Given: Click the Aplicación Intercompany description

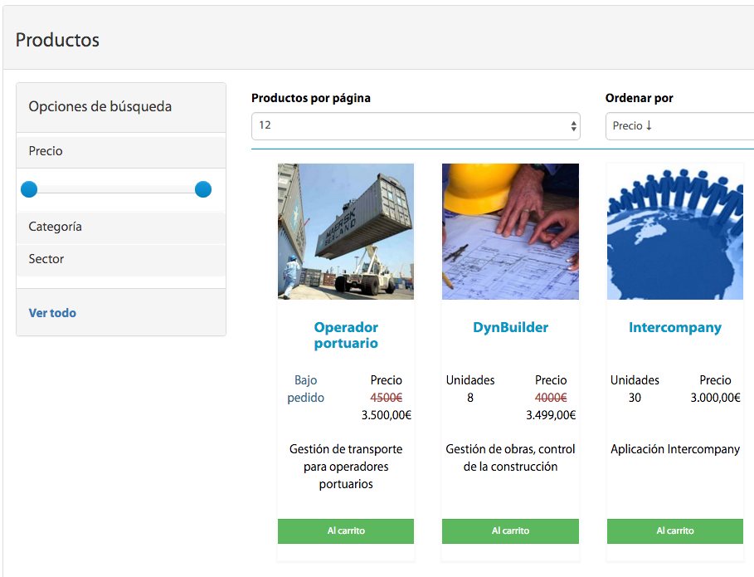Looking at the screenshot, I should tap(674, 449).
